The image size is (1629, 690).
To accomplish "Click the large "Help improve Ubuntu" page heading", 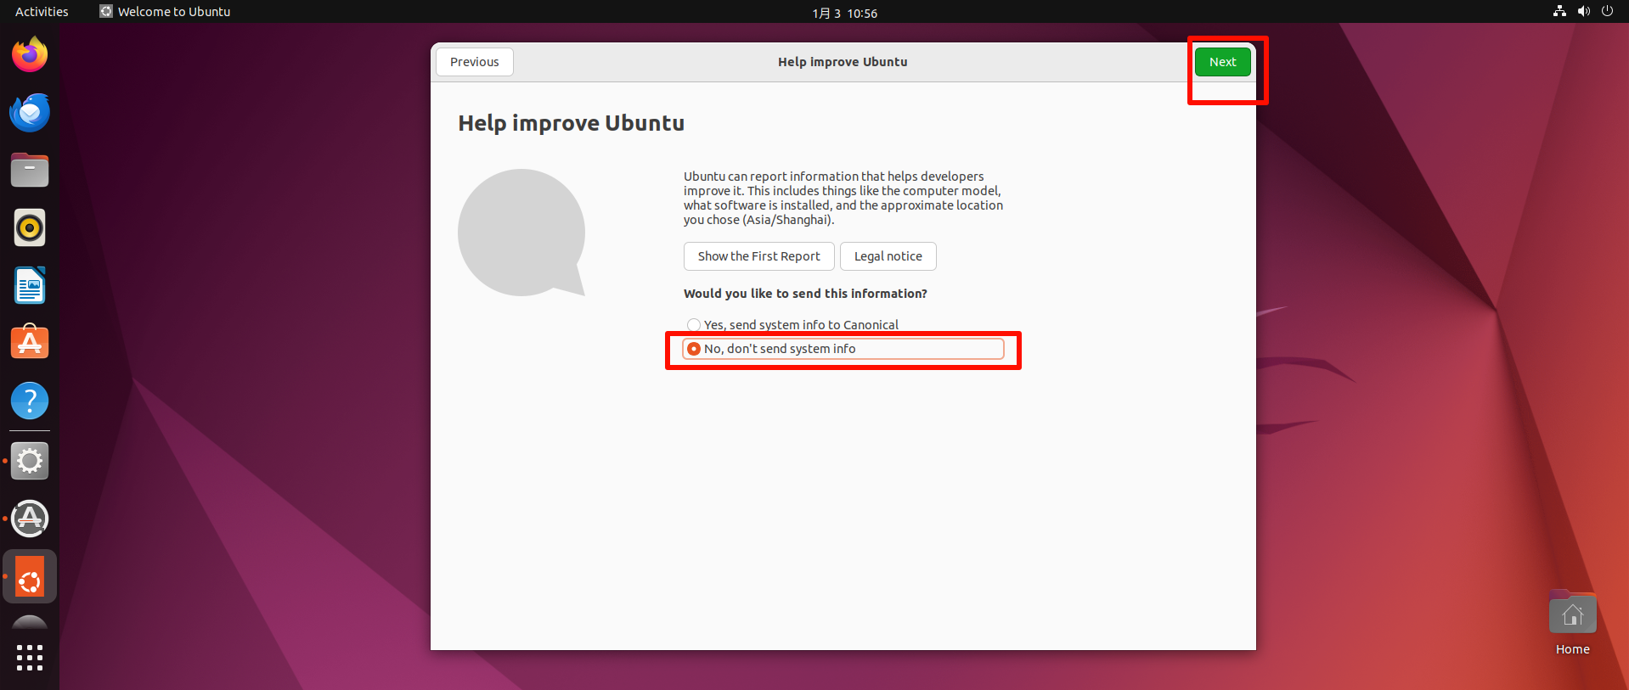I will click(x=572, y=123).
